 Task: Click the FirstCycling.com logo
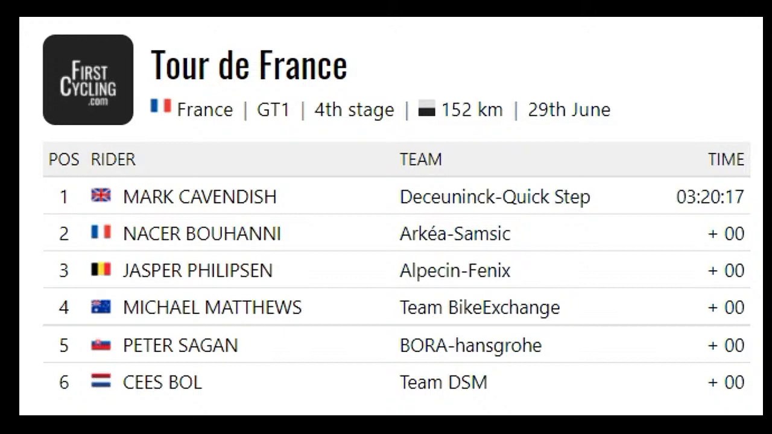tap(88, 80)
